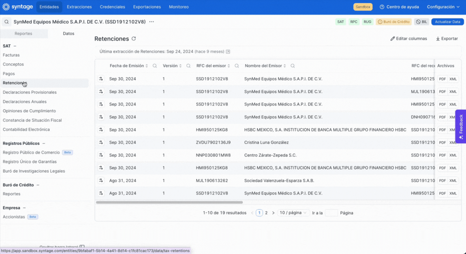466x254 pixels.
Task: Collapse the Empresa sidebar section
Action: click(x=24, y=208)
